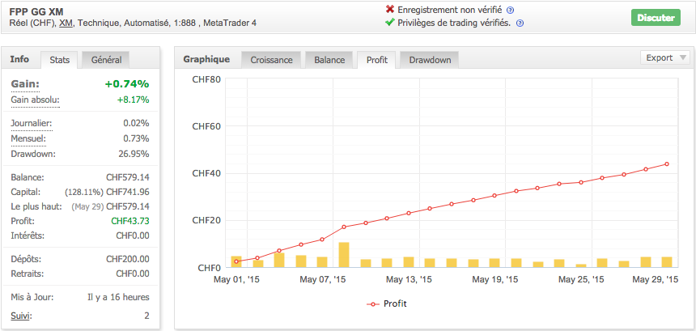Display the Drawdown chart tab
Screen dimensions: 696x331
430,60
